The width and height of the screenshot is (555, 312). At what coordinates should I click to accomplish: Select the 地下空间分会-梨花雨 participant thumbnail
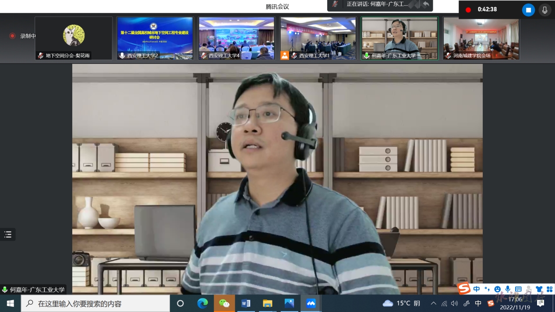pyautogui.click(x=74, y=38)
